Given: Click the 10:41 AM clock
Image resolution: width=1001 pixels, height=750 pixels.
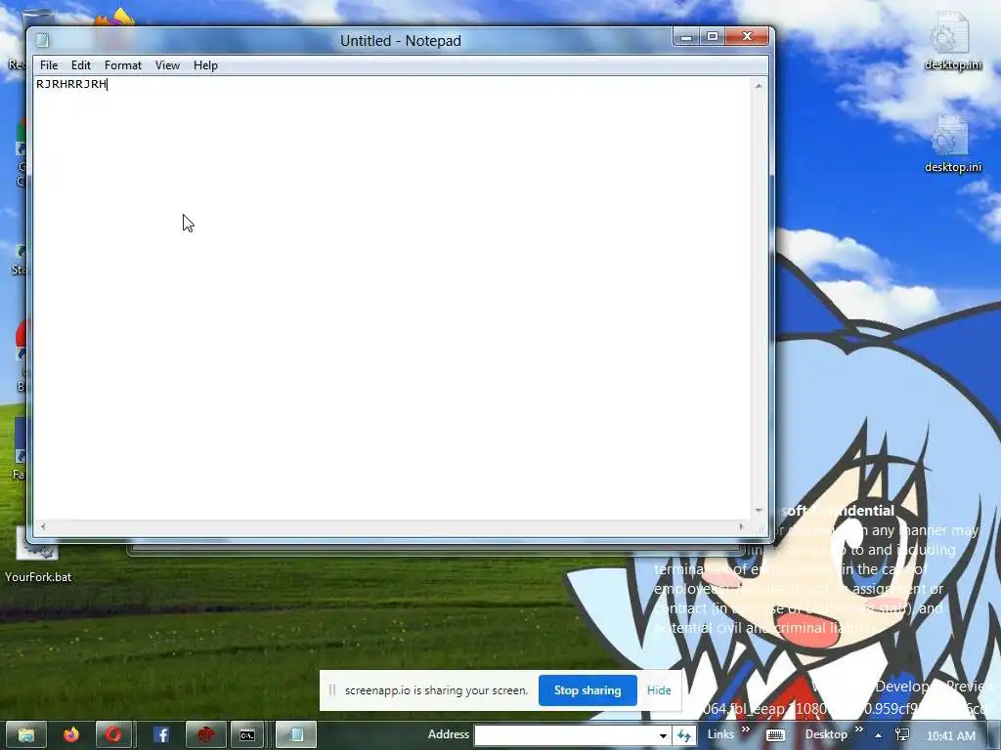Looking at the screenshot, I should point(950,735).
